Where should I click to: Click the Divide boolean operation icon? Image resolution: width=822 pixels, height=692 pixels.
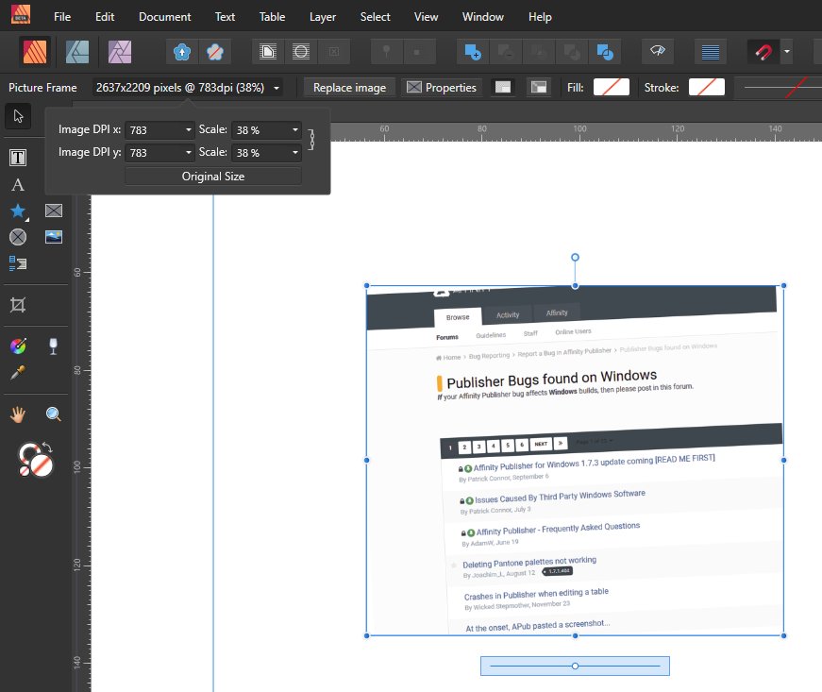point(605,52)
